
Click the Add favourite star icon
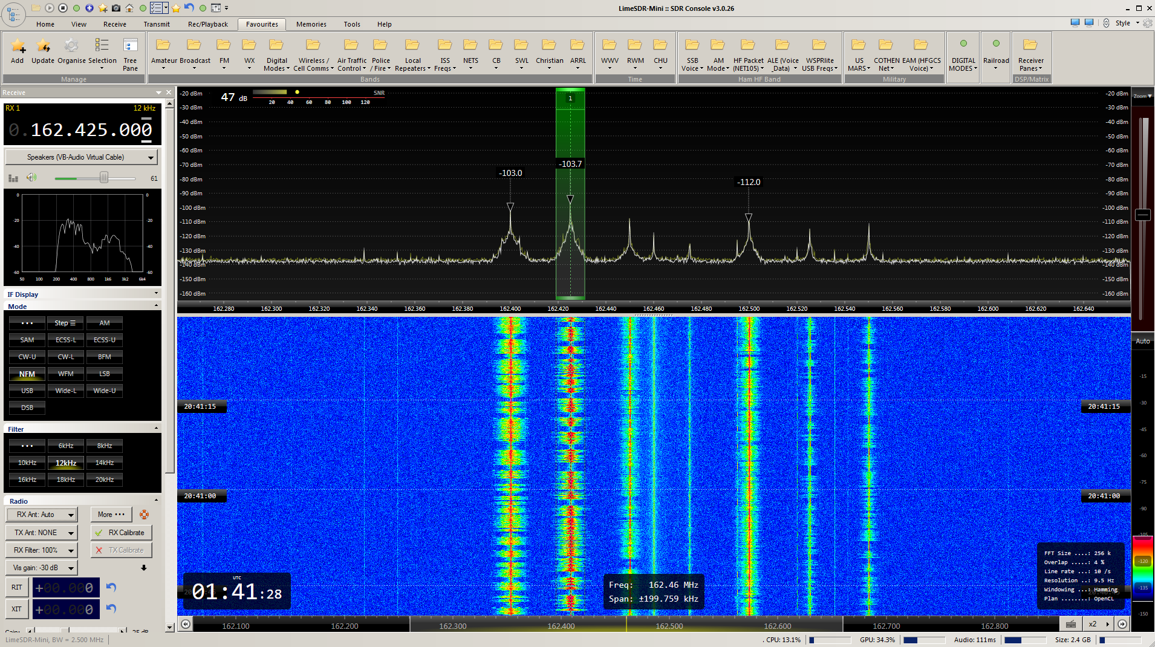[x=18, y=47]
